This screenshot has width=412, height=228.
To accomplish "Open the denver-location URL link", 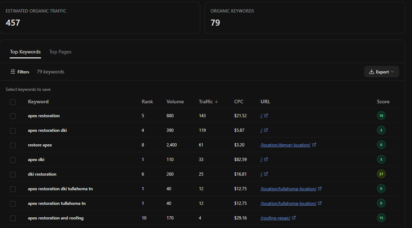I will click(x=285, y=145).
